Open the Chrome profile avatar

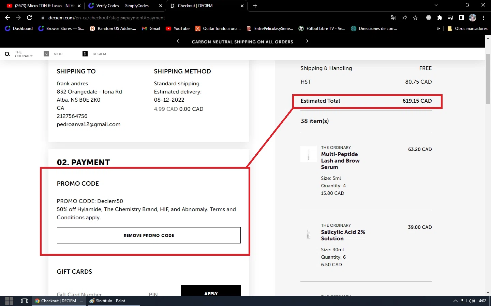[473, 18]
